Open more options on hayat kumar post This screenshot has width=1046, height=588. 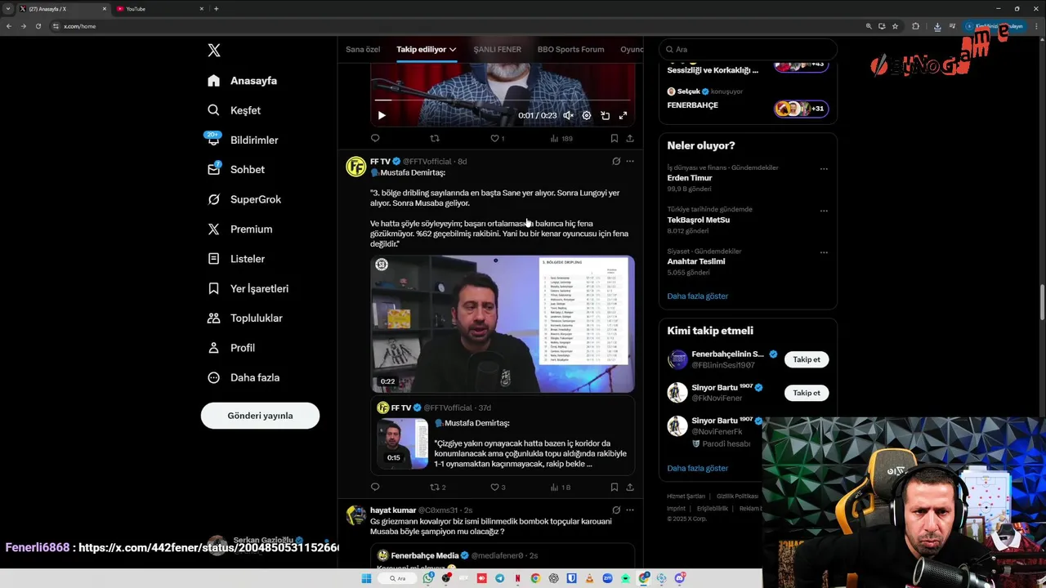point(630,510)
